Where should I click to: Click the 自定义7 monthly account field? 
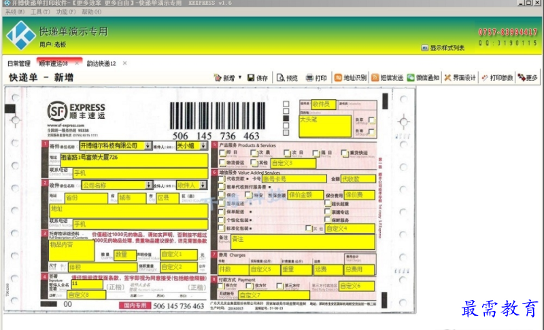274,295
